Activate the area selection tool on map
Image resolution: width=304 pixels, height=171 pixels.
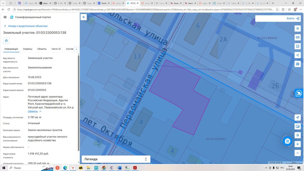click(297, 46)
